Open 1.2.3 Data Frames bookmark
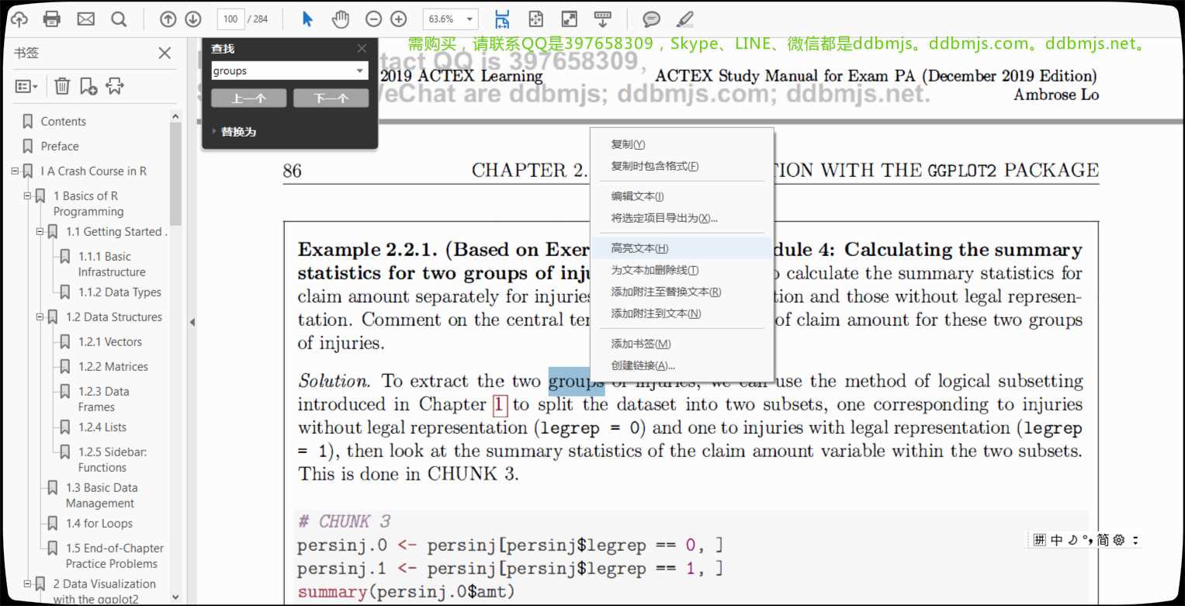1185x606 pixels. pos(104,399)
